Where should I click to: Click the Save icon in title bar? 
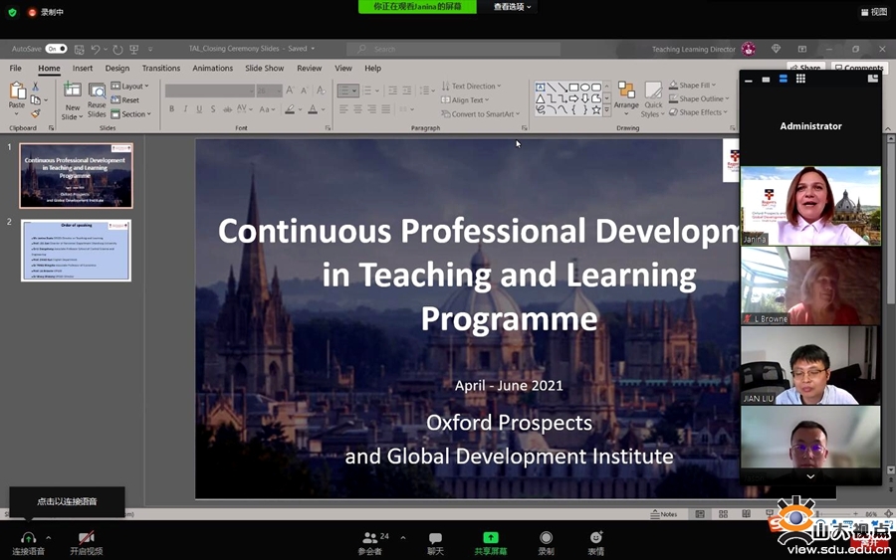tap(80, 49)
